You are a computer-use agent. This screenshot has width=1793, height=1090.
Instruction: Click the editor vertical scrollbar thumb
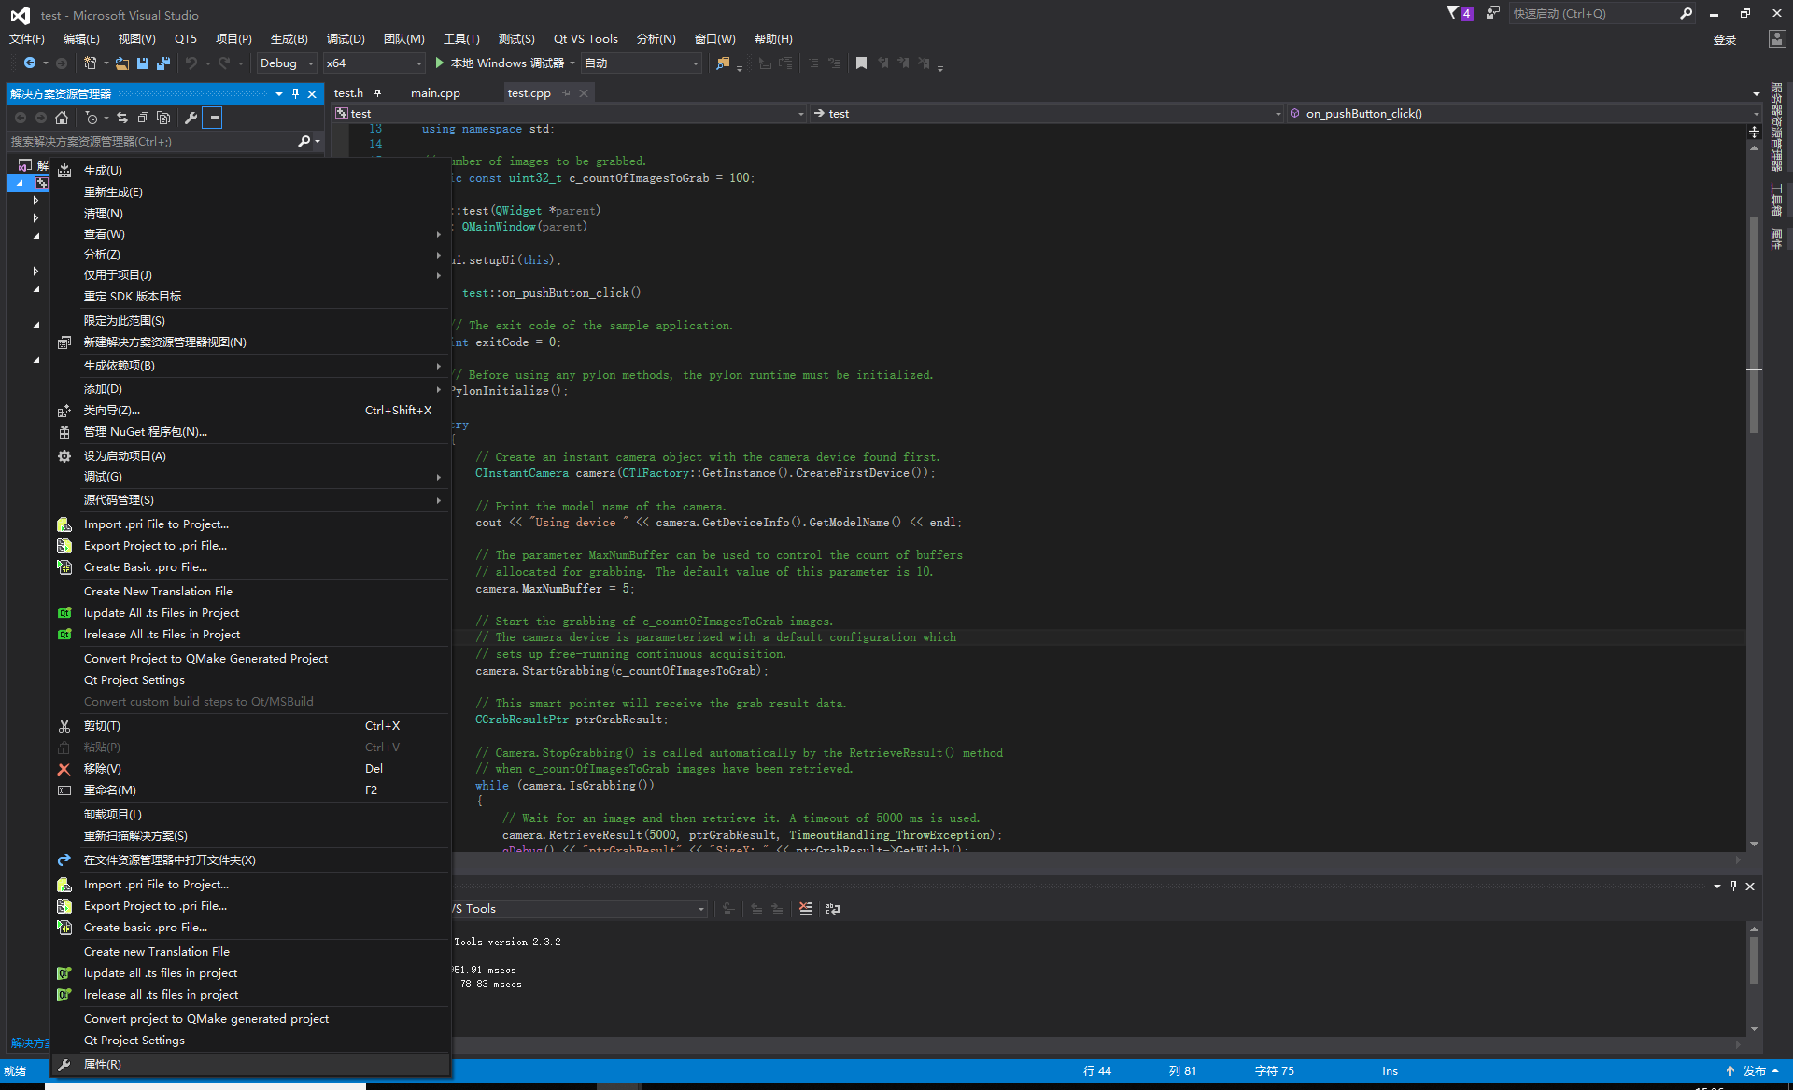(1754, 317)
